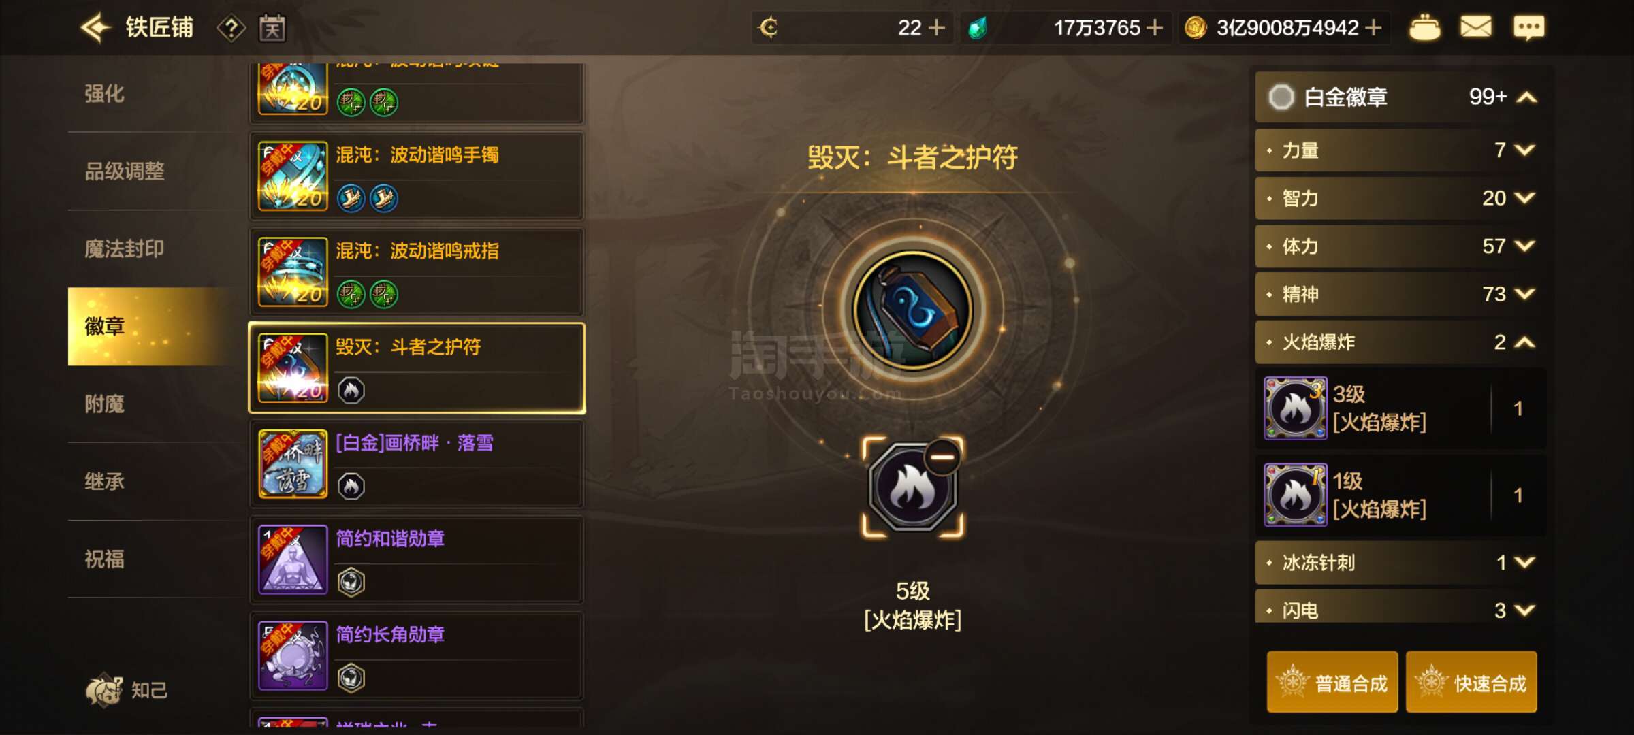The image size is (1634, 735).
Task: Select the 3级 火焰爆炸 emblem
Action: point(1400,408)
